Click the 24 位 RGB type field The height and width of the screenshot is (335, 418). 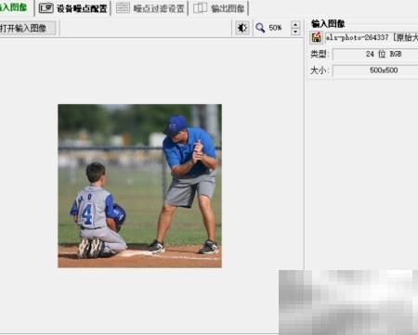[375, 54]
